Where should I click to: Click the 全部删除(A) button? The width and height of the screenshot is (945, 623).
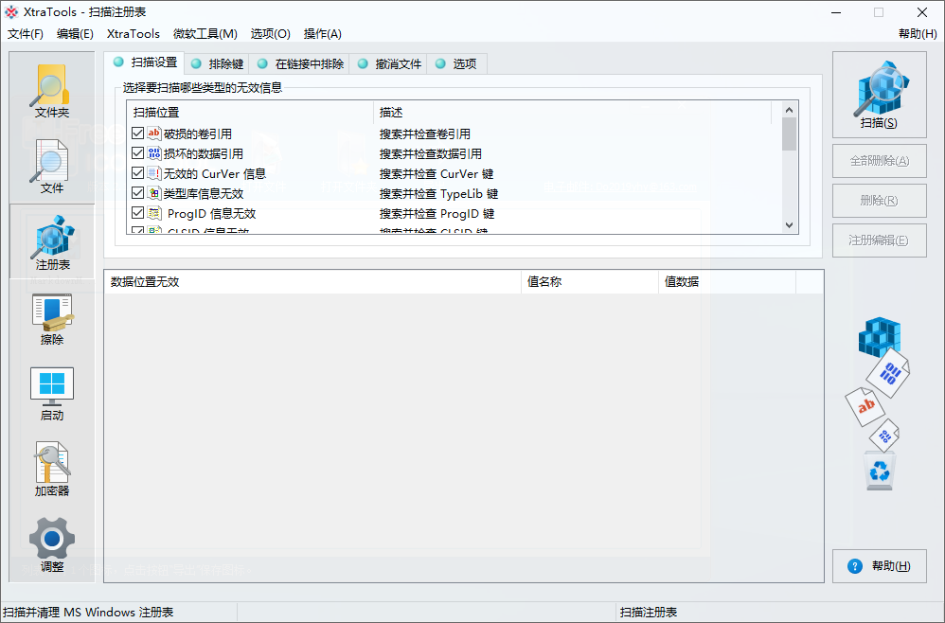[879, 161]
